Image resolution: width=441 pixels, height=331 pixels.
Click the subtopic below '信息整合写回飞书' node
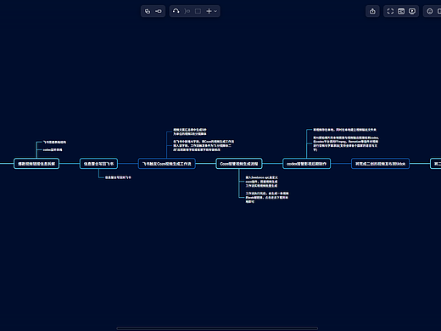click(118, 177)
